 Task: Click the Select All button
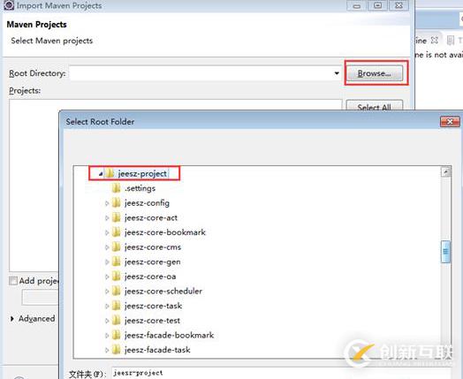click(x=374, y=106)
